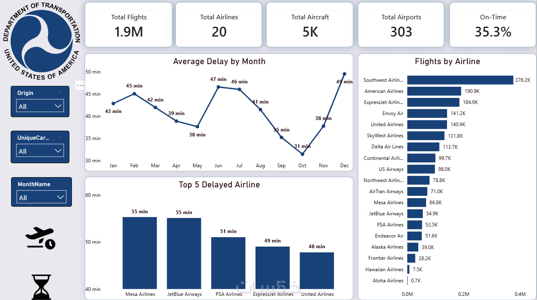
Task: Click the JetBlue Airways bar in Flights by Airline
Action: pyautogui.click(x=415, y=214)
